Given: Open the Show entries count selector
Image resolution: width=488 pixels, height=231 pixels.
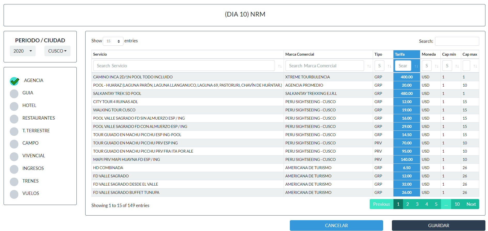Looking at the screenshot, I should (113, 41).
